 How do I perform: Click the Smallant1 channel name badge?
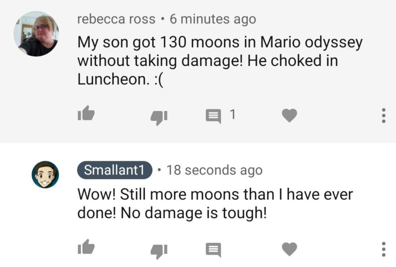point(115,170)
